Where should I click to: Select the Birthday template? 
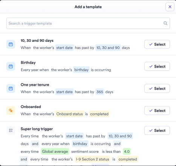[157, 66]
